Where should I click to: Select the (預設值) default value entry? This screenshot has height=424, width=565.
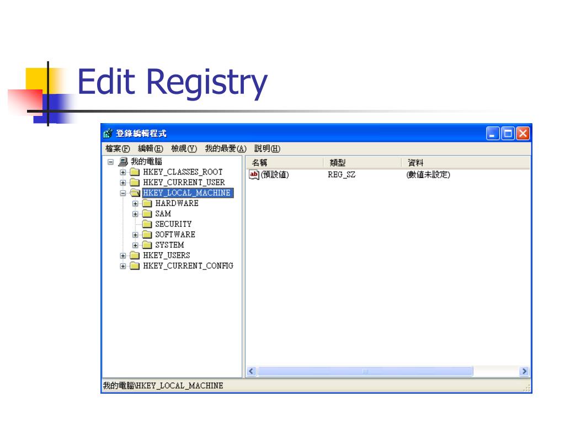[x=275, y=175]
